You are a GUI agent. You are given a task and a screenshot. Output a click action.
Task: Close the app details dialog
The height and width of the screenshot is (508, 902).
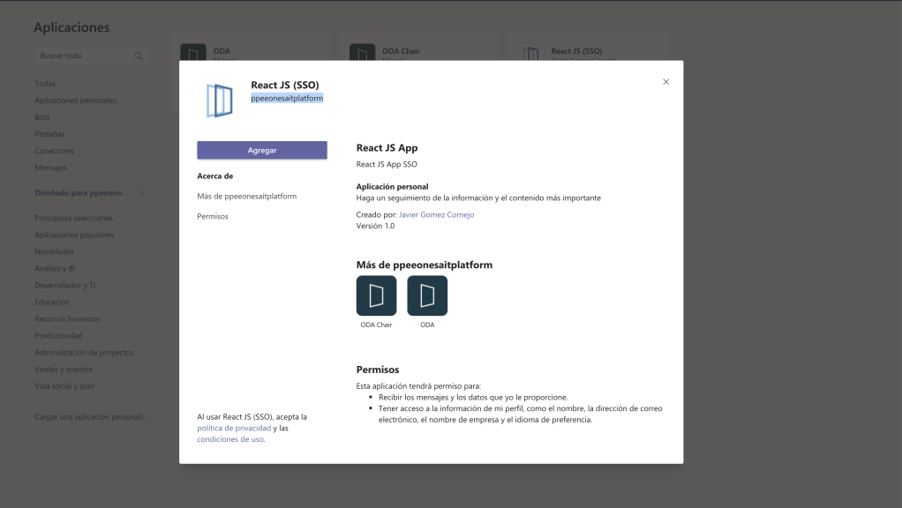click(665, 82)
